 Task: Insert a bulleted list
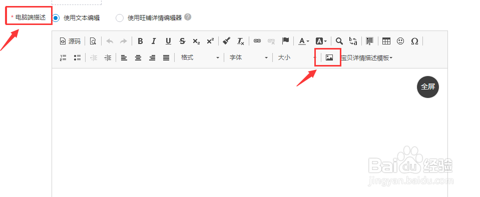(x=77, y=57)
